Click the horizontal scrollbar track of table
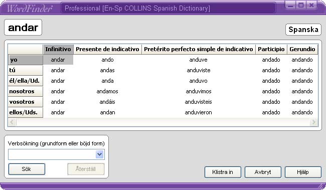The width and height of the screenshot is (326, 190). pyautogui.click(x=162, y=122)
